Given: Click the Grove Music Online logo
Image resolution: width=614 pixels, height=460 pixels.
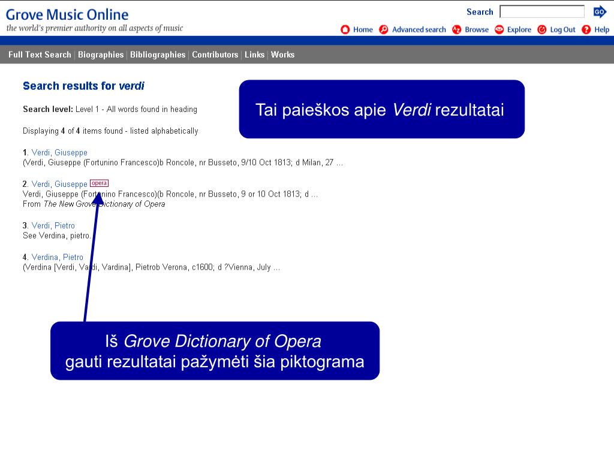Looking at the screenshot, I should (x=67, y=15).
